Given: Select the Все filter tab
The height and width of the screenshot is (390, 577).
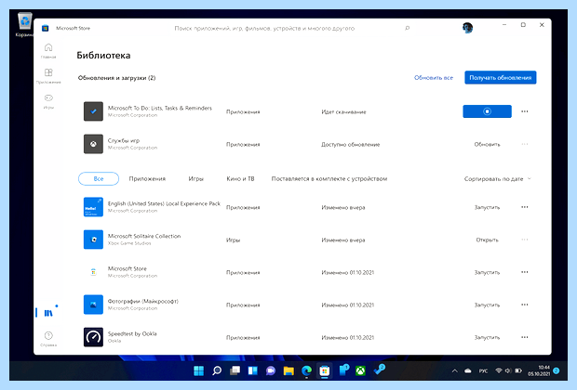Looking at the screenshot, I should pos(99,179).
